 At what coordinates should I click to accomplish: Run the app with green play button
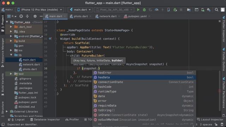coord(138,10)
